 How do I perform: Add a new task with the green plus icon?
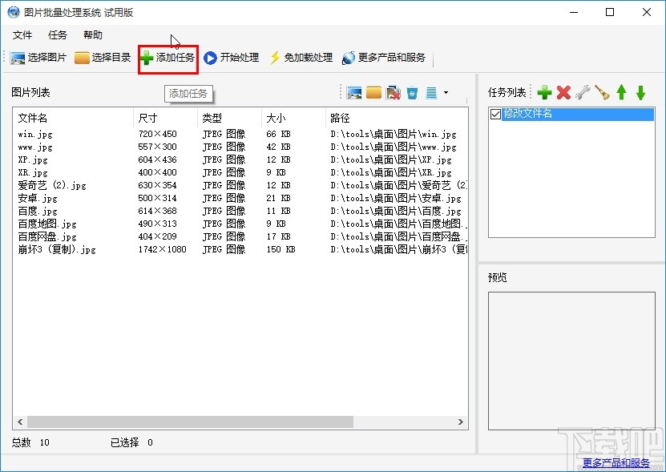545,92
